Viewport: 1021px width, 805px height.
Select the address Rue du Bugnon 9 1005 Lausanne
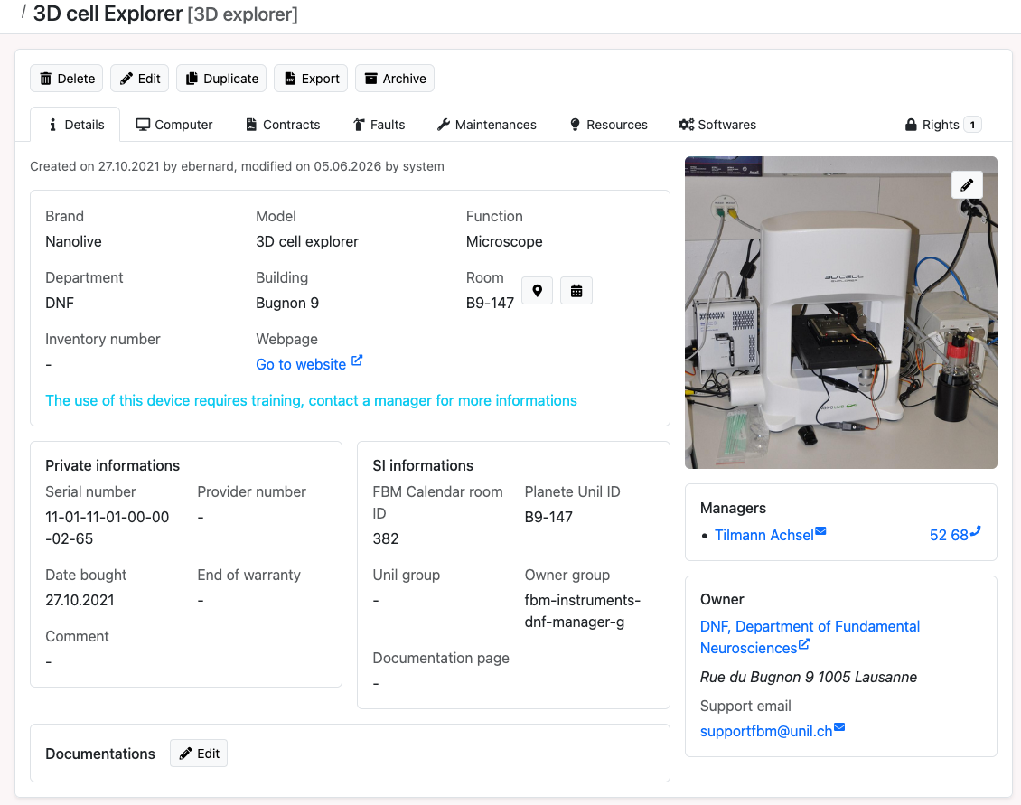click(x=808, y=677)
